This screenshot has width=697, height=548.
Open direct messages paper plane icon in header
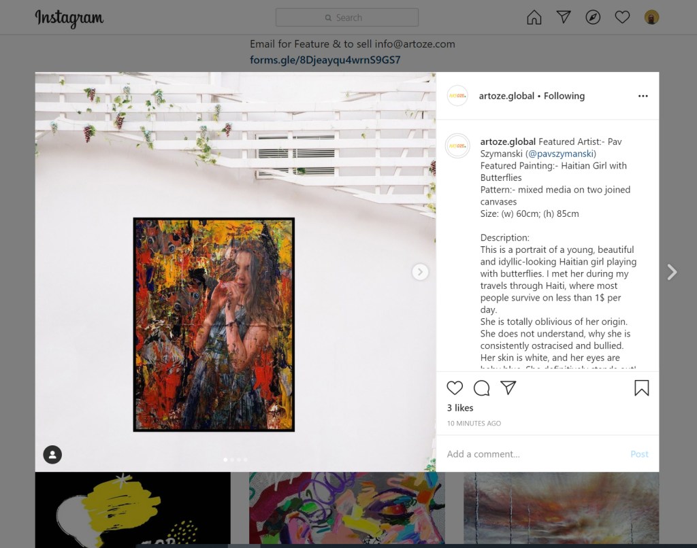click(x=563, y=17)
